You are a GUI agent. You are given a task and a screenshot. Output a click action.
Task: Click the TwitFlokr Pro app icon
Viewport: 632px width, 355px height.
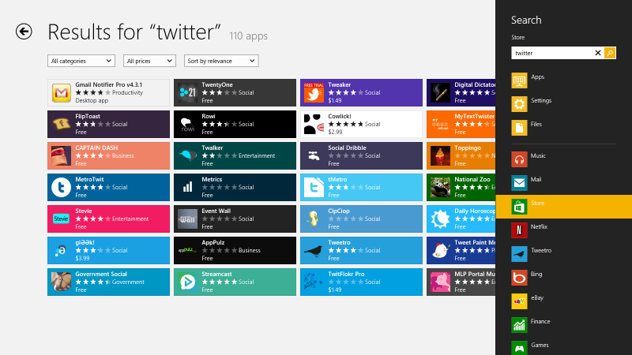tap(314, 282)
